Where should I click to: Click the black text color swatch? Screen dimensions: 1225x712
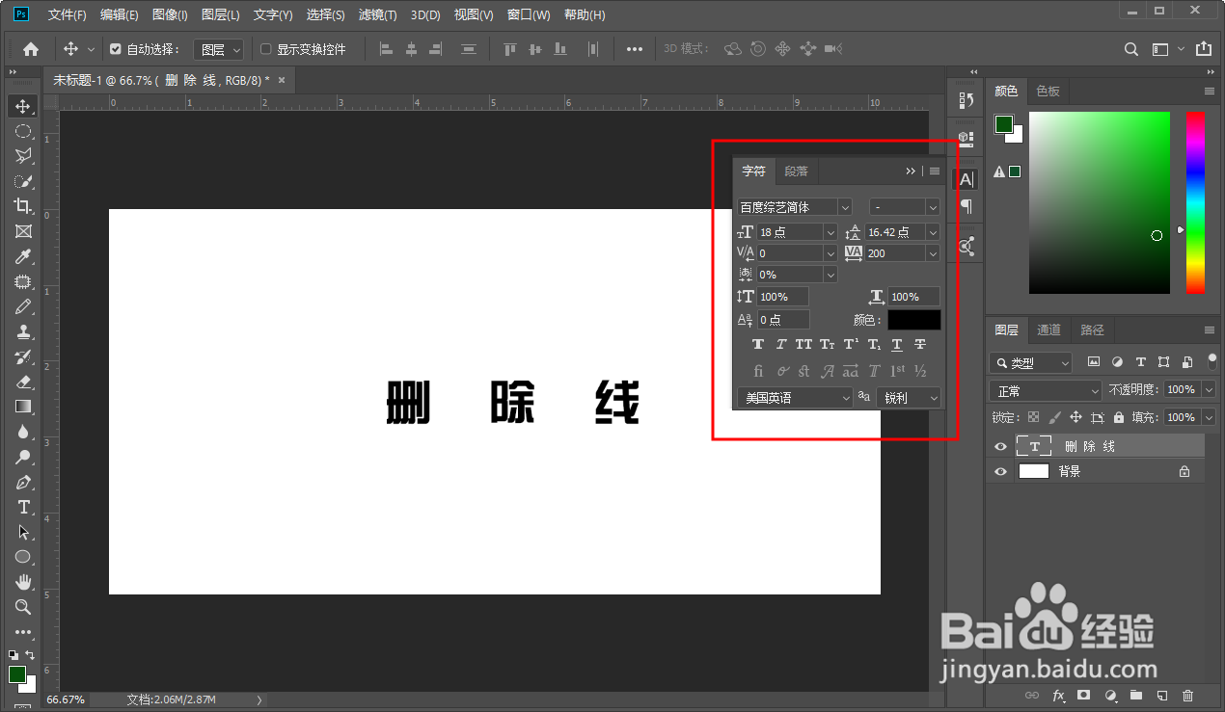click(913, 320)
